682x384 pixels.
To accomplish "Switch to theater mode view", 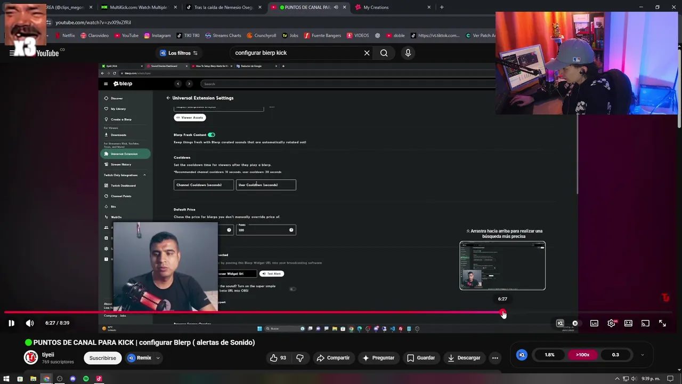I will point(628,323).
